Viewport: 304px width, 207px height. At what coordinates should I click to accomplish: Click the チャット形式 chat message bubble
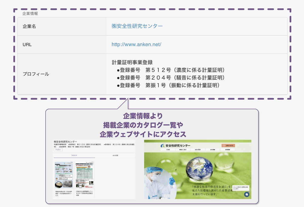240,188
